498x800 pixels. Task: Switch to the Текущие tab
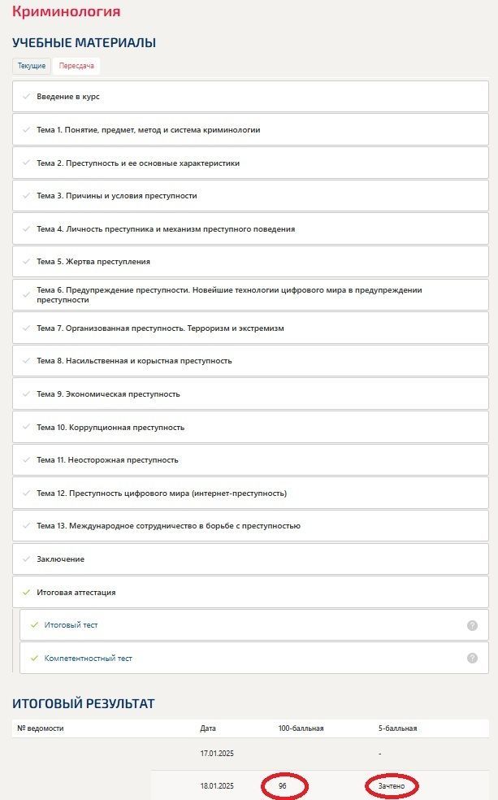pyautogui.click(x=32, y=66)
